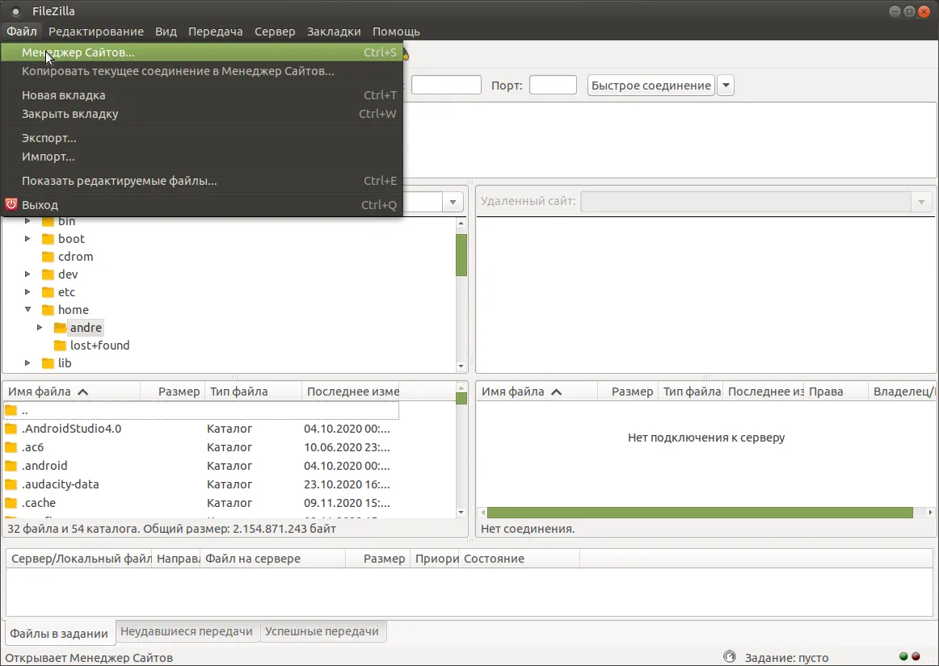The width and height of the screenshot is (939, 666).
Task: Switch to 'Неудавшиеся передачи' tab
Action: [186, 631]
